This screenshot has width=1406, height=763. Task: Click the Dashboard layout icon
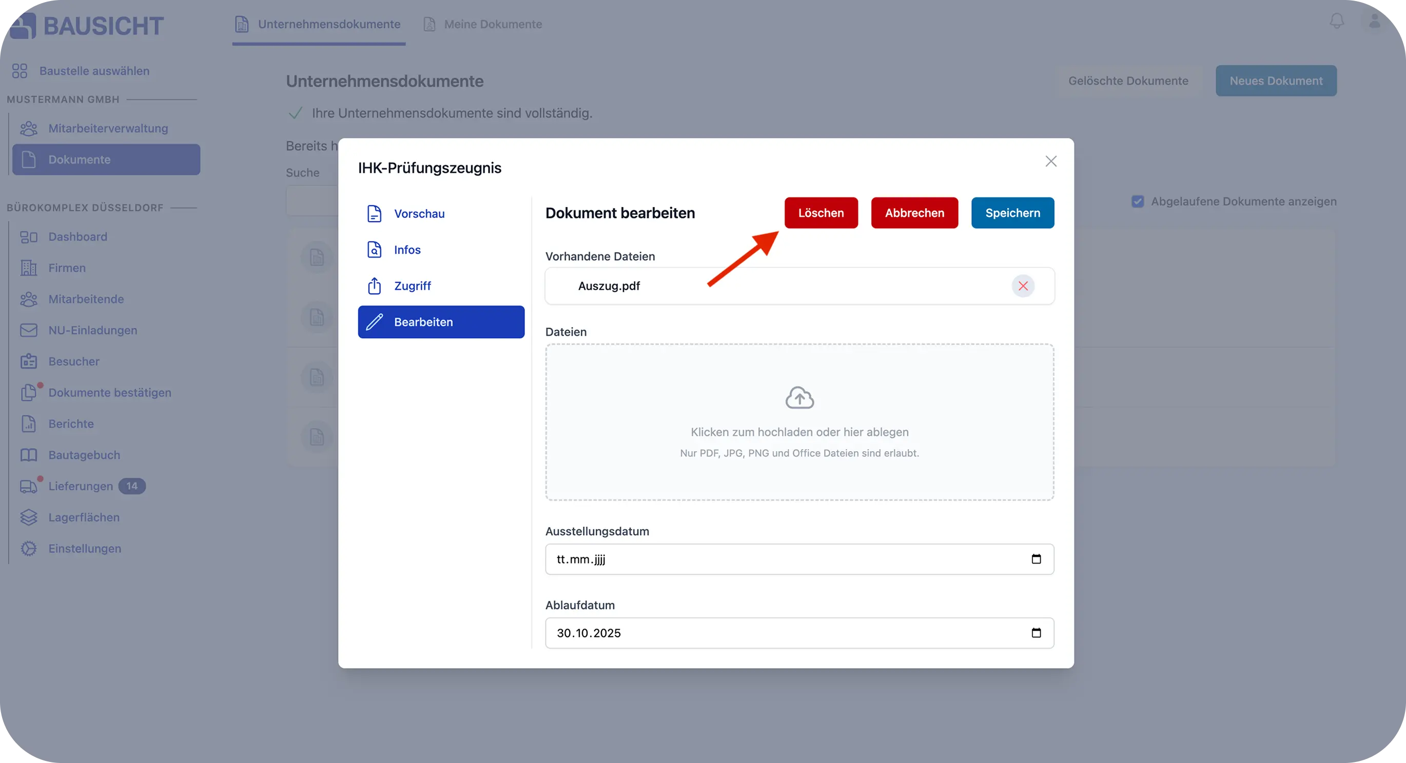tap(29, 237)
